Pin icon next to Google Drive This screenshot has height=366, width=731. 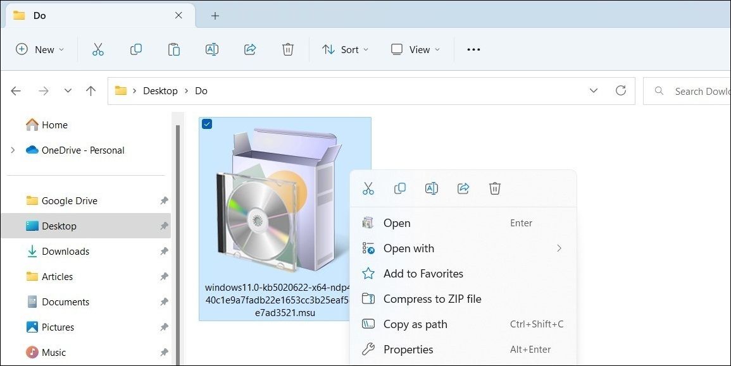tap(164, 200)
